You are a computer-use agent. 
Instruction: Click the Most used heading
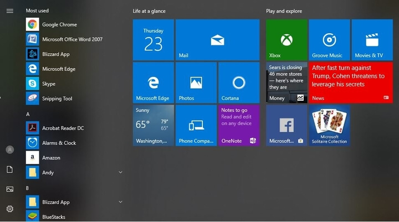pos(37,11)
